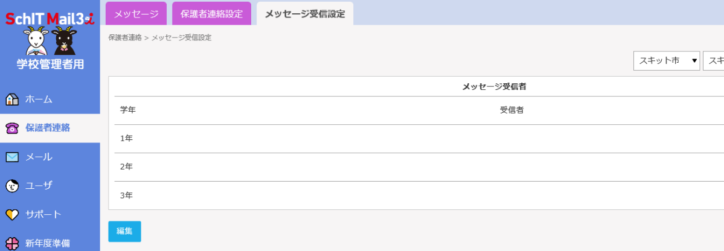Click the 保護者連絡 breadcrumb link
The image size is (724, 251).
(x=125, y=37)
